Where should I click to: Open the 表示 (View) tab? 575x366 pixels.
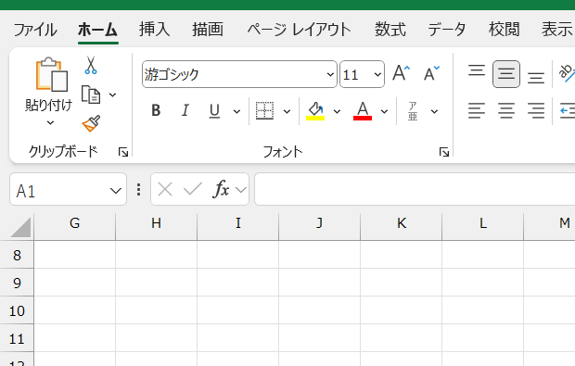tap(557, 30)
